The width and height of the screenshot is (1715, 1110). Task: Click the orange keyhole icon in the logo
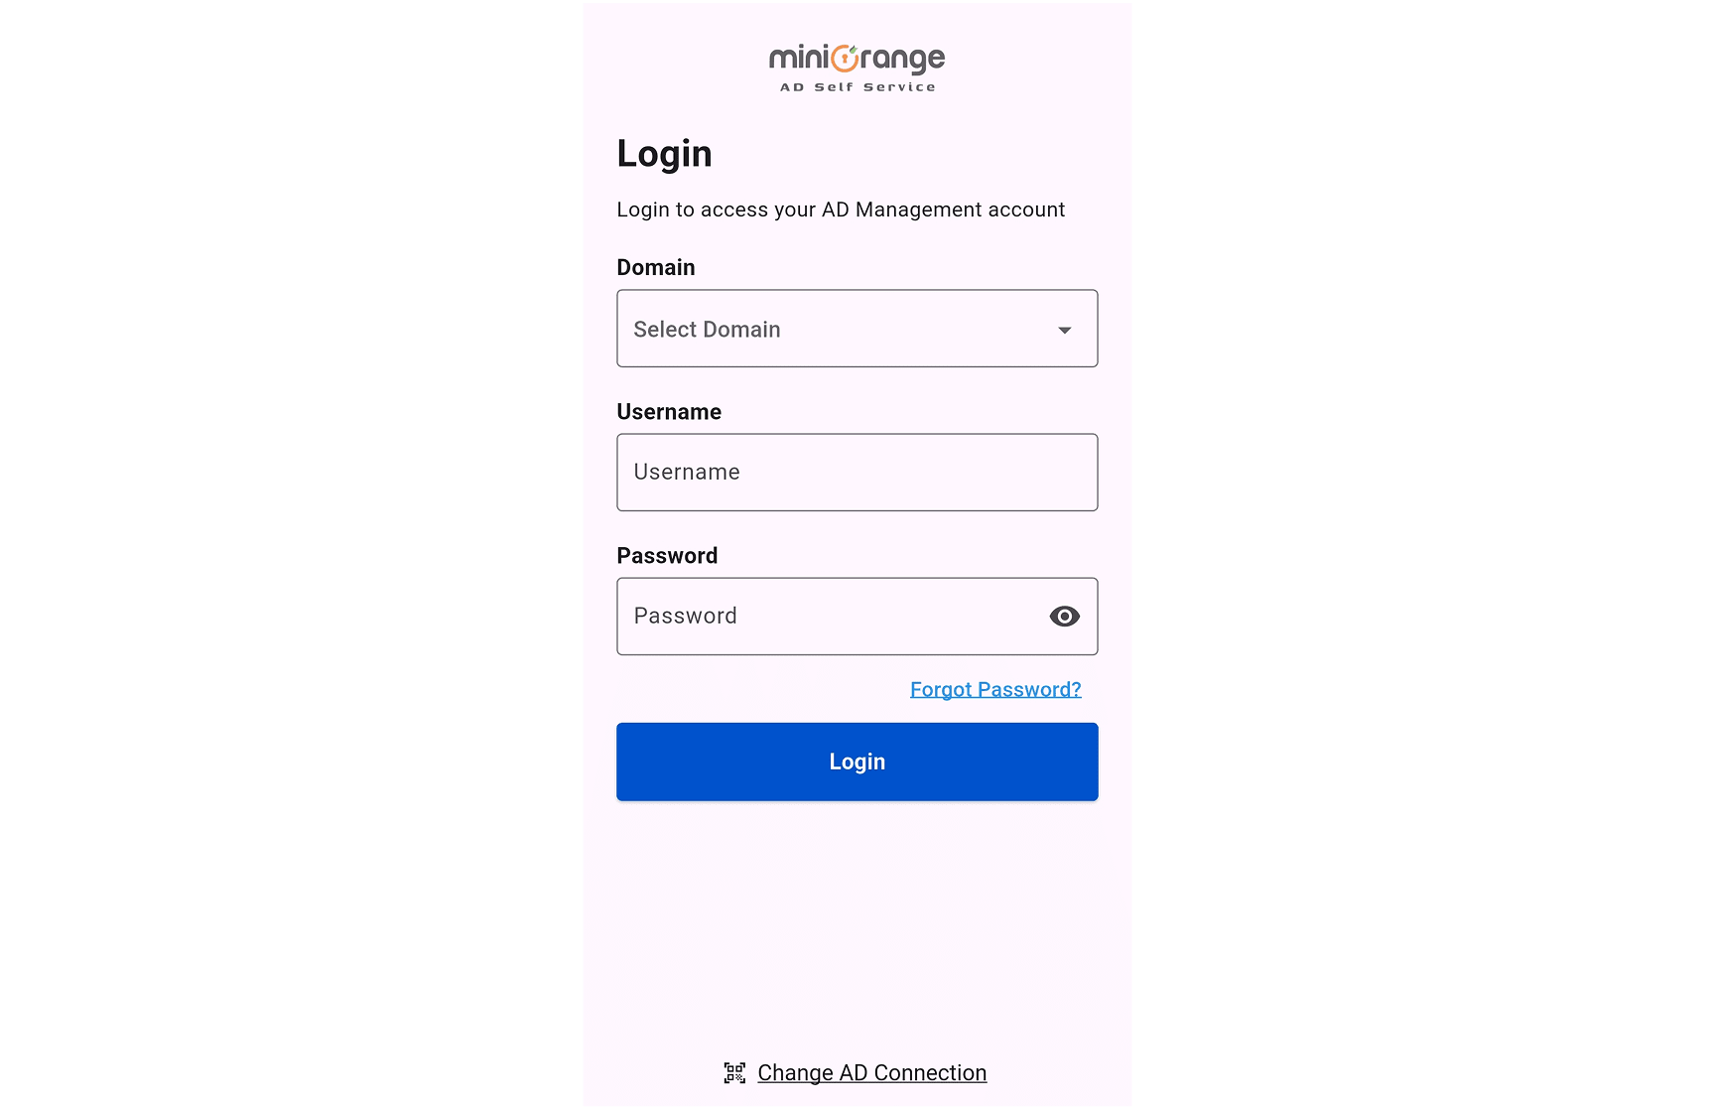(x=844, y=60)
